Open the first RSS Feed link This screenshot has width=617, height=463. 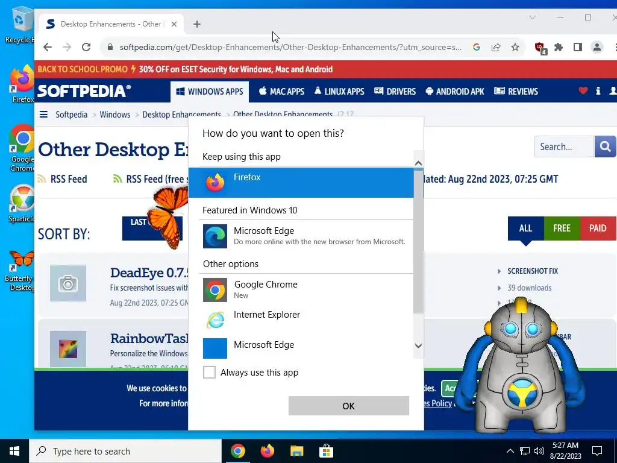click(62, 179)
